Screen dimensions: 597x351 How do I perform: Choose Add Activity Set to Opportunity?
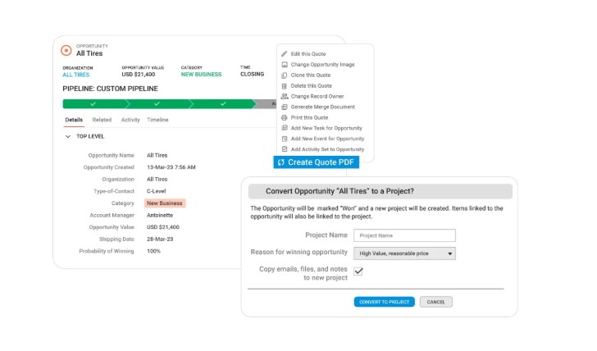(327, 149)
